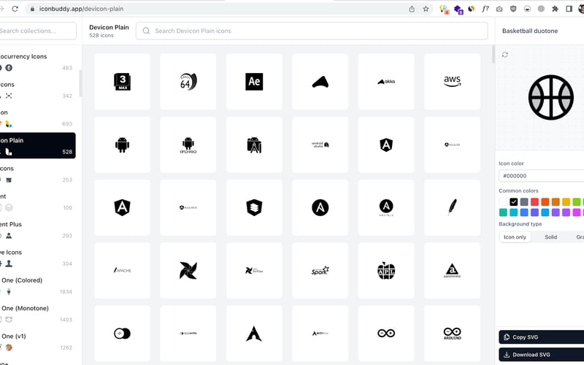This screenshot has width=584, height=365.
Task: Open the Airflow pinwheel icon
Action: (188, 270)
